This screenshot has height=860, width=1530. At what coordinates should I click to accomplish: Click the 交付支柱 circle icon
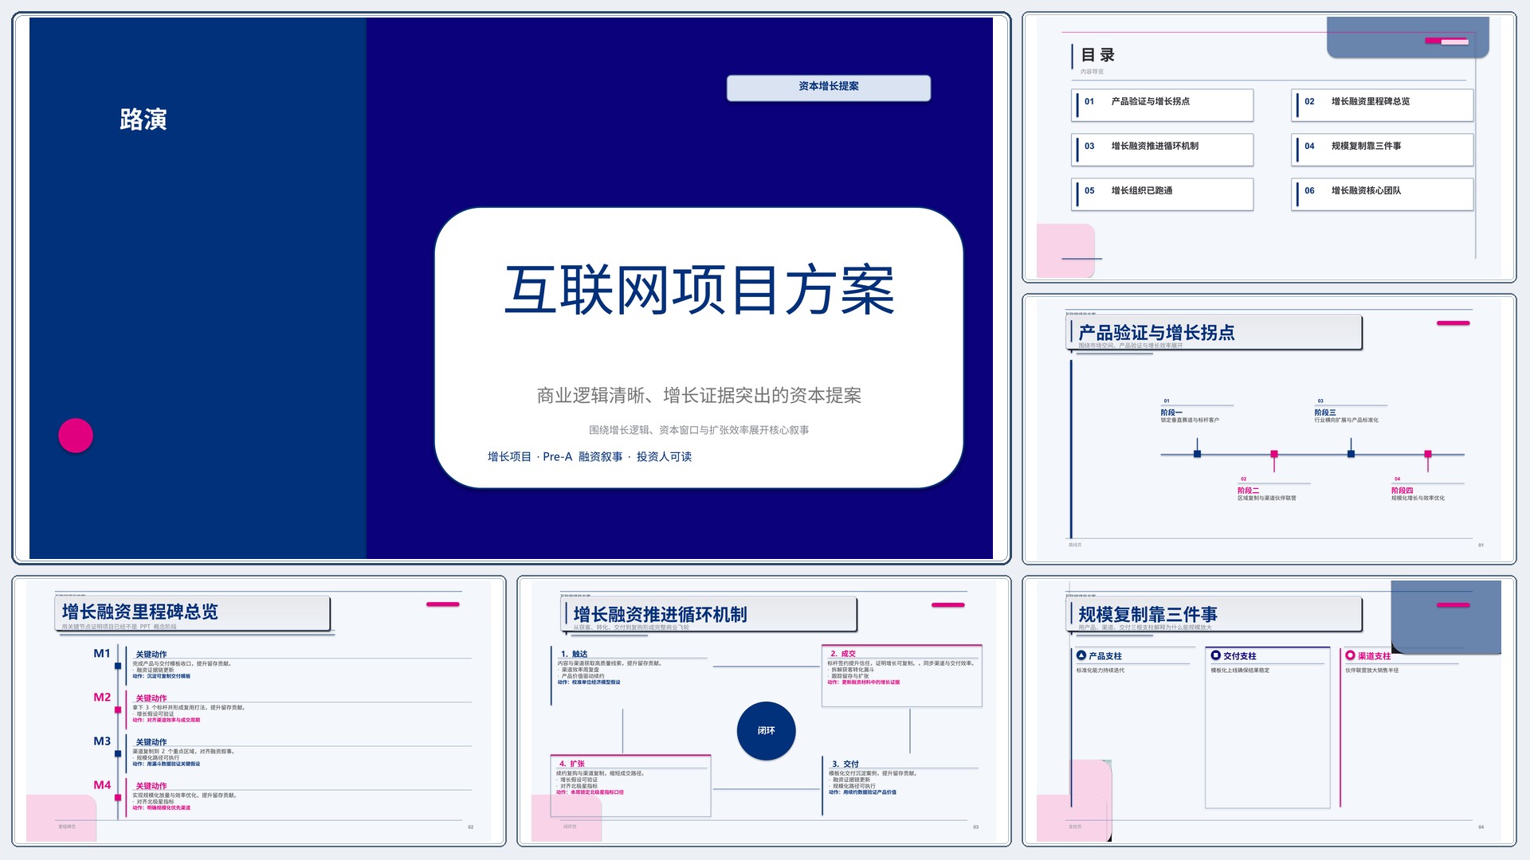pos(1216,655)
